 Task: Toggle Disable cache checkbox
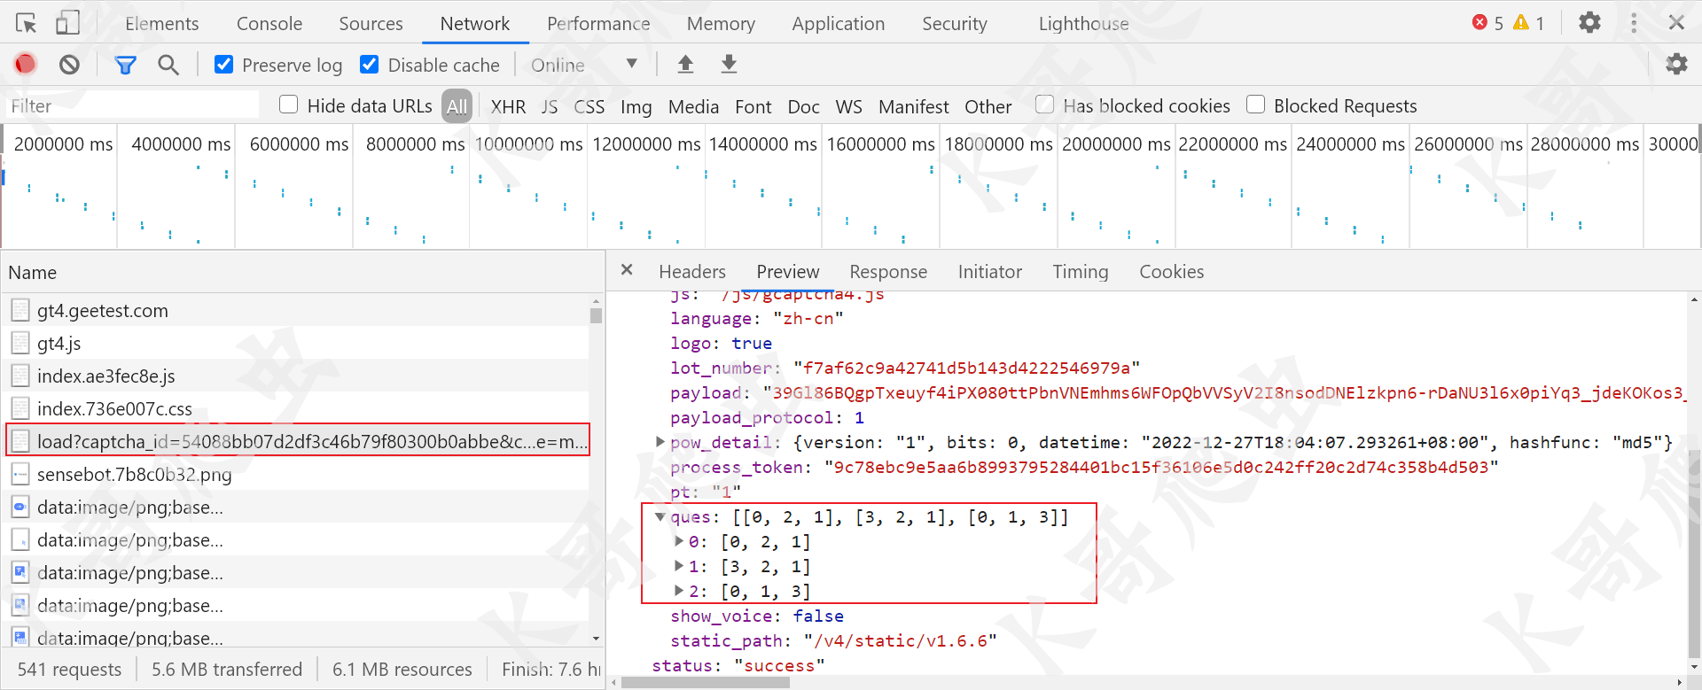click(370, 65)
